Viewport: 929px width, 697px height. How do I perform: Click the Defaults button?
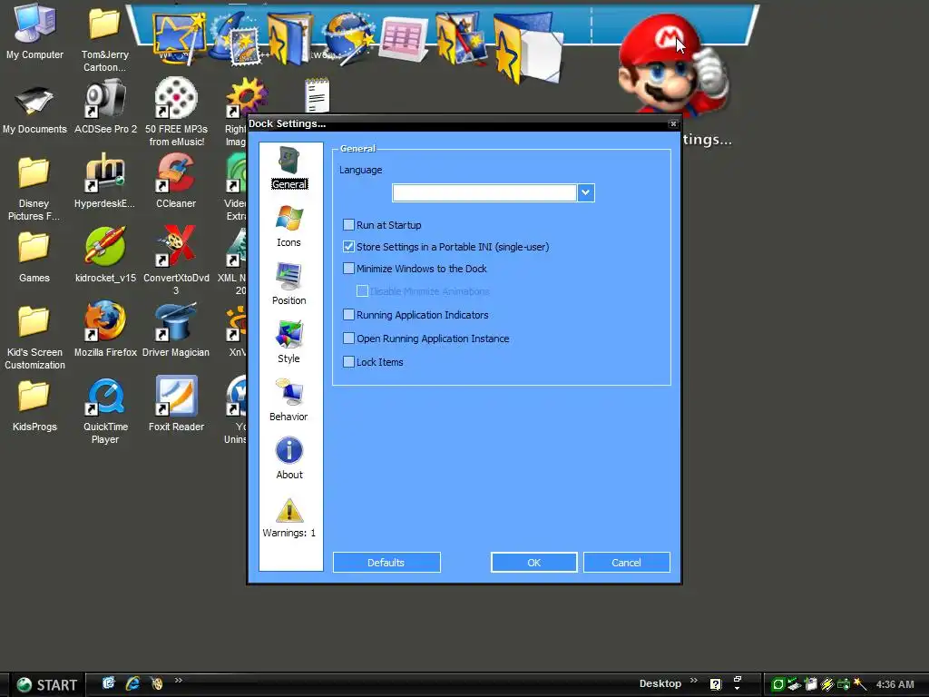click(386, 563)
